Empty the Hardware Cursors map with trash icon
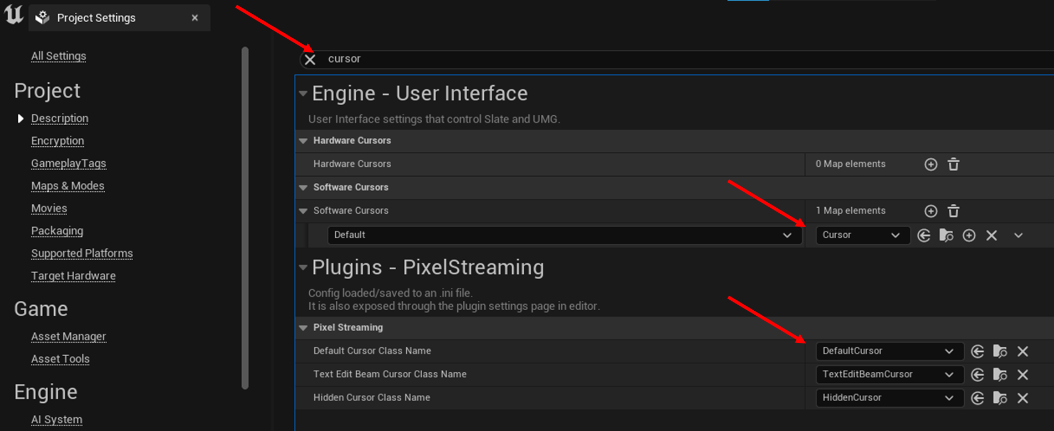1054x431 pixels. pos(953,165)
